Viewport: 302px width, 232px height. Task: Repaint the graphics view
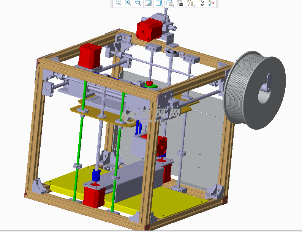coord(149,3)
